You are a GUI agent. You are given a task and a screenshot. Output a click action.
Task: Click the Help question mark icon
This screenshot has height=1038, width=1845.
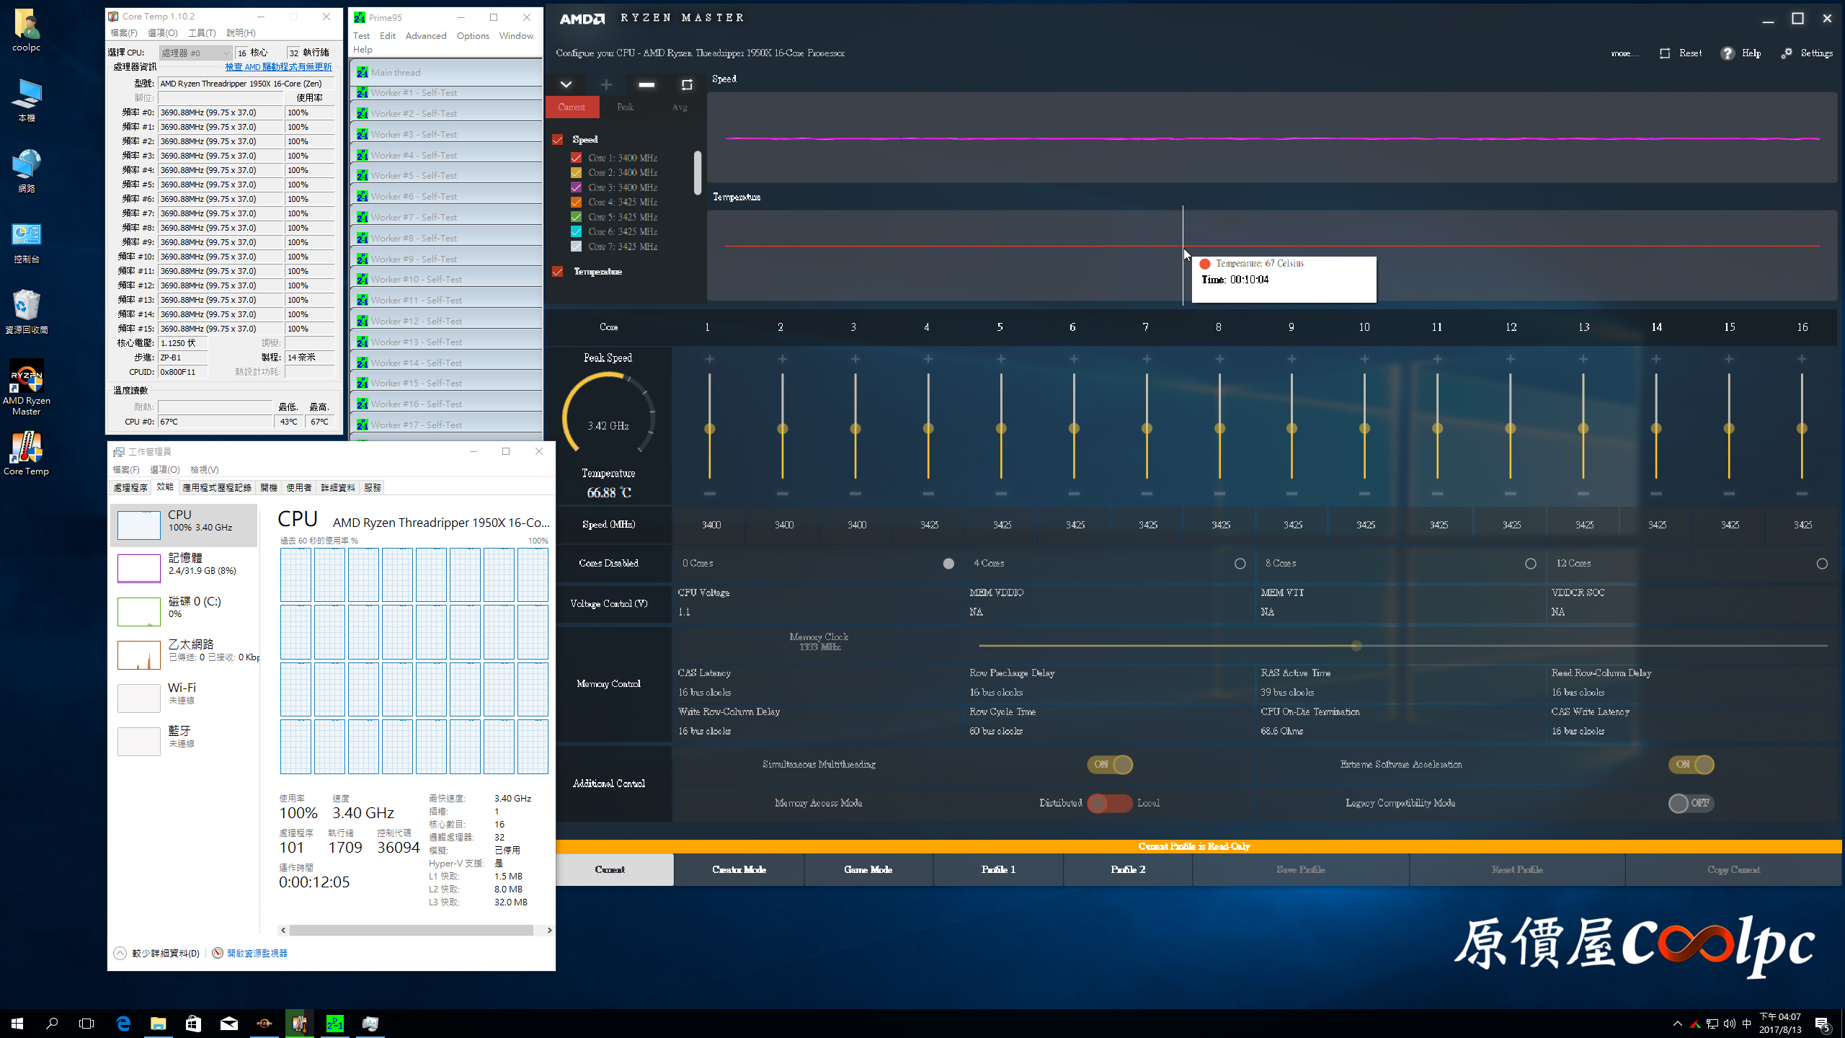pos(1728,53)
